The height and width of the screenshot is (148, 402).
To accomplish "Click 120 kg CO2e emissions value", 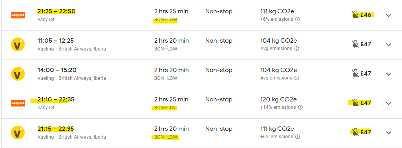I will pyautogui.click(x=278, y=99).
